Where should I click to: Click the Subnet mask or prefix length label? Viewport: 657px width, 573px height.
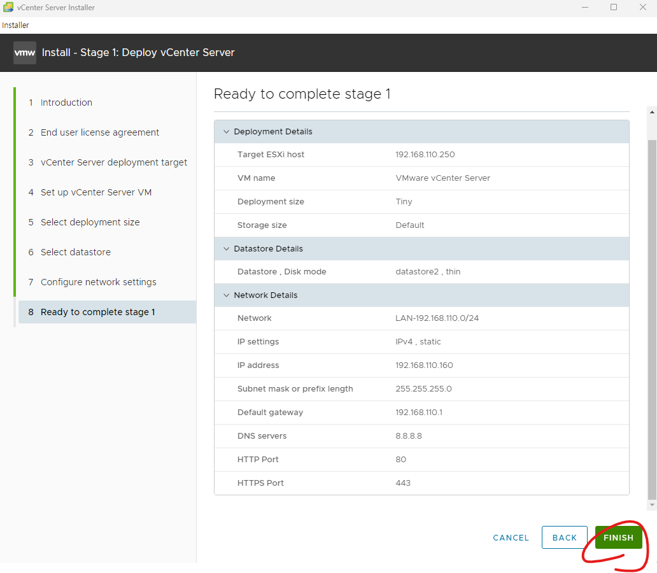(295, 388)
